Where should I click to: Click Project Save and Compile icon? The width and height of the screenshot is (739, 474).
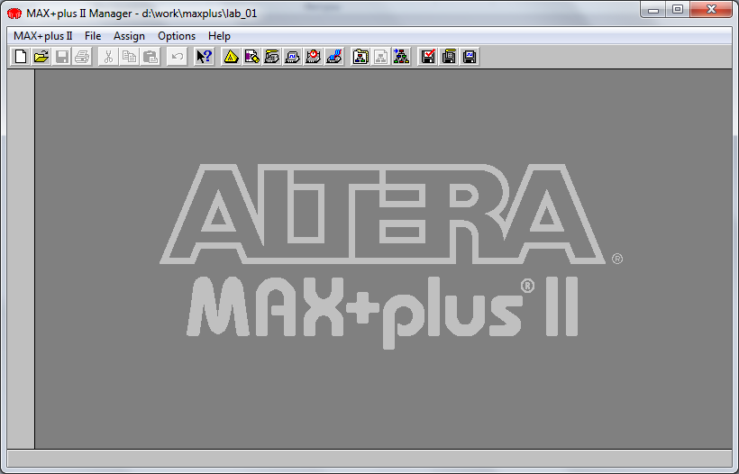point(449,57)
